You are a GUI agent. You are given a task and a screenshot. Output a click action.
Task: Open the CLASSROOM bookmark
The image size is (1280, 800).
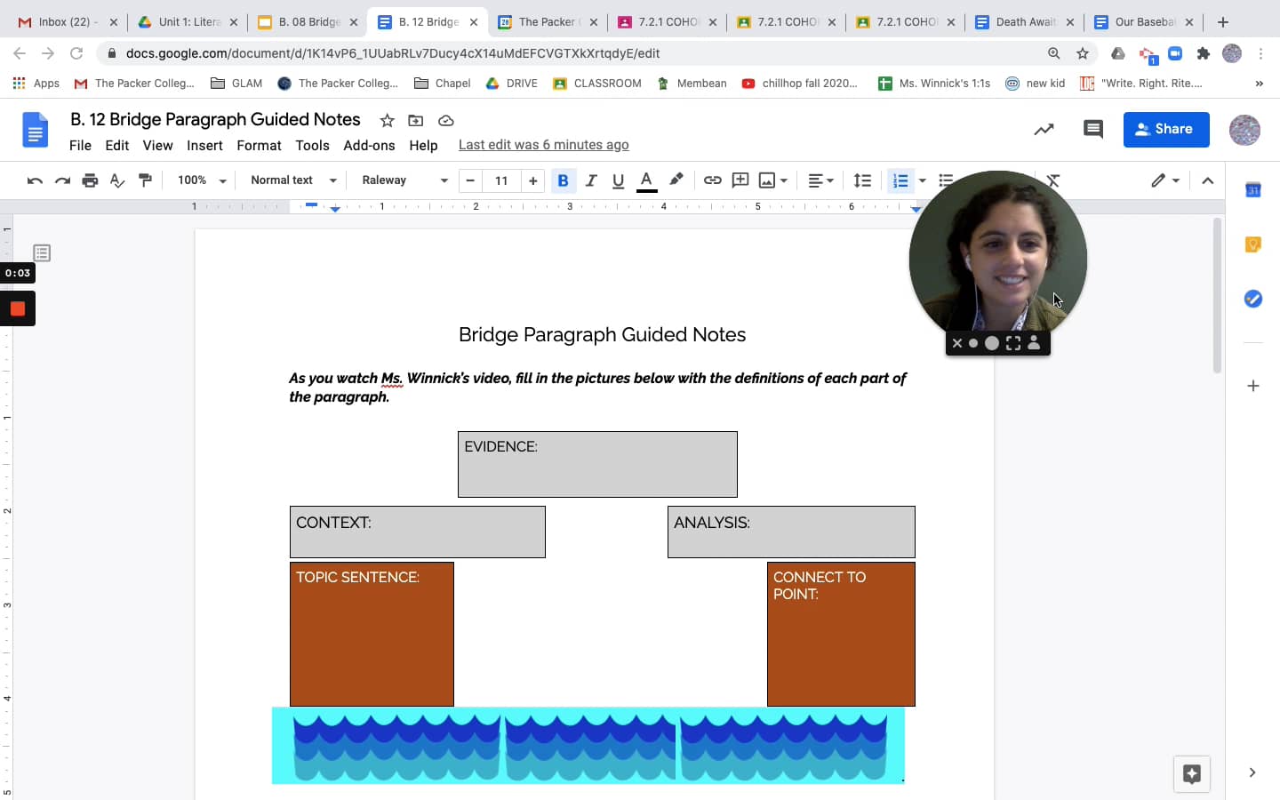(597, 84)
